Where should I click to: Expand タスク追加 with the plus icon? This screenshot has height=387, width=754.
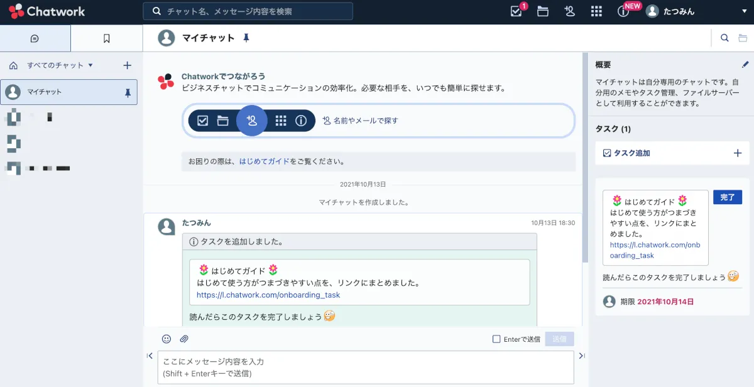click(x=738, y=153)
